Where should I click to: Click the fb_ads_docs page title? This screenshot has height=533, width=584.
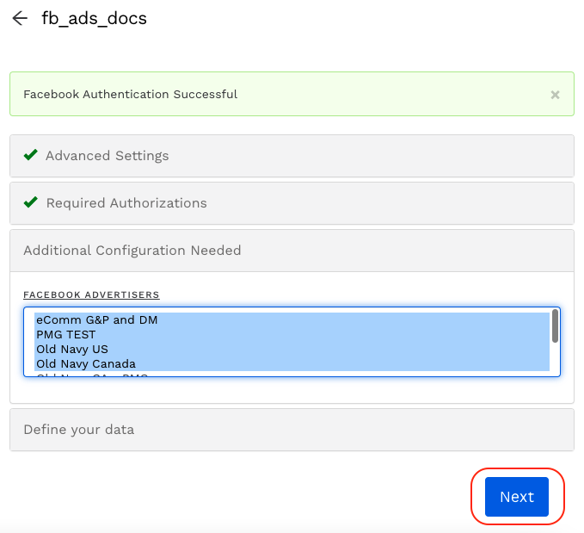click(x=94, y=19)
